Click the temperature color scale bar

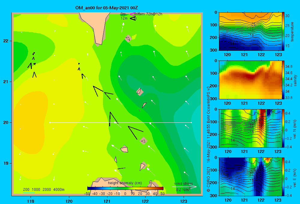[283, 31]
